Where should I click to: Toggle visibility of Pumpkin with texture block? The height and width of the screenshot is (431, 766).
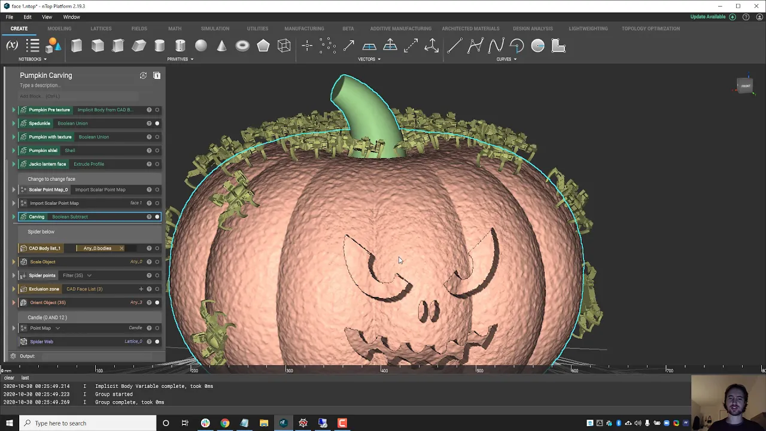157,137
